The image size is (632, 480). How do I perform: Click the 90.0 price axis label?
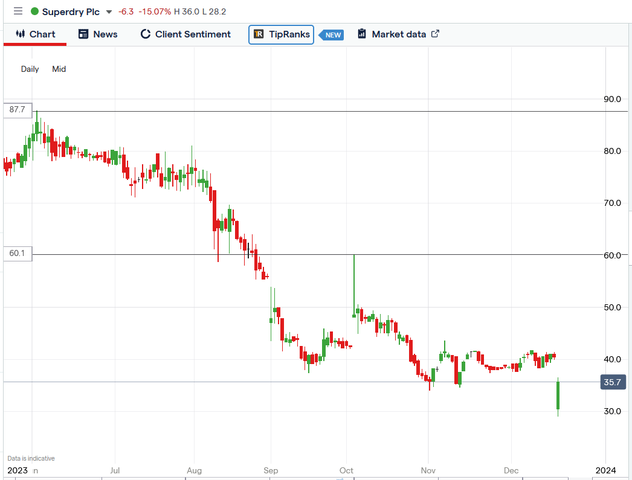(612, 99)
